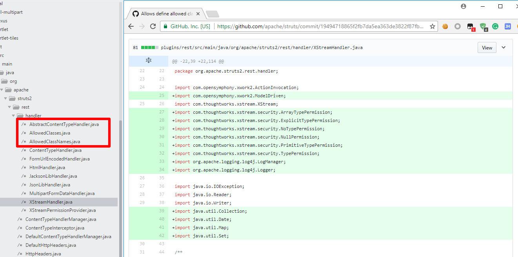Click the org folder icon in tree
The image size is (518, 257).
click(x=4, y=81)
